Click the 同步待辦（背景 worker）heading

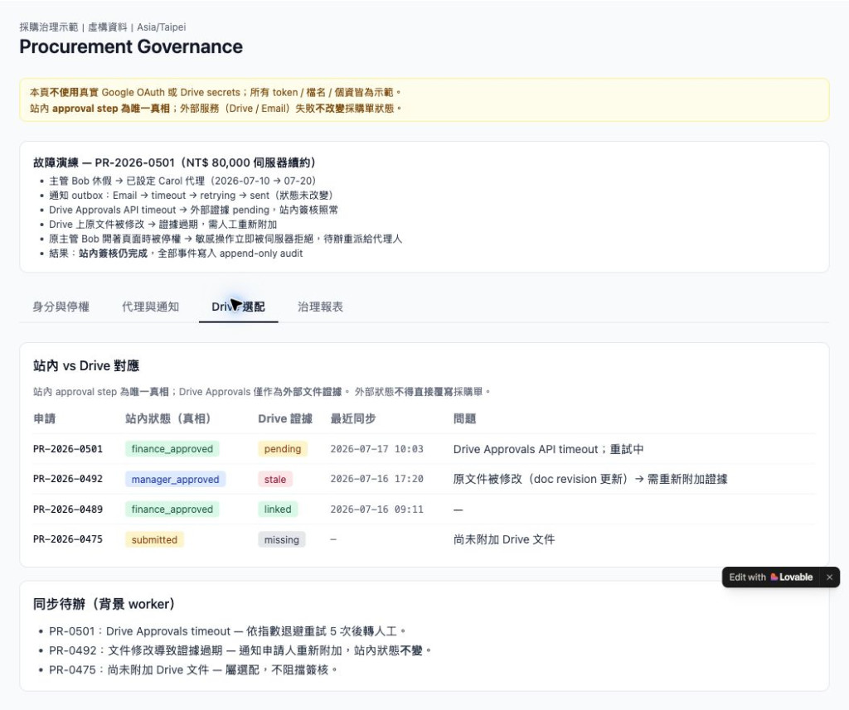[x=104, y=604]
